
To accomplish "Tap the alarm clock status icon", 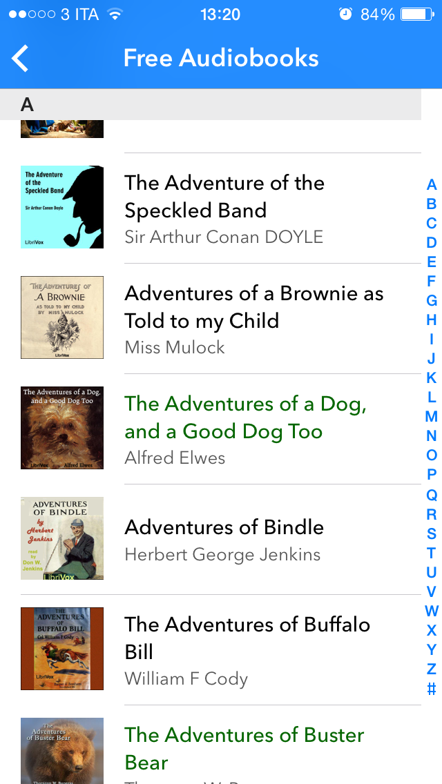I will [x=345, y=14].
